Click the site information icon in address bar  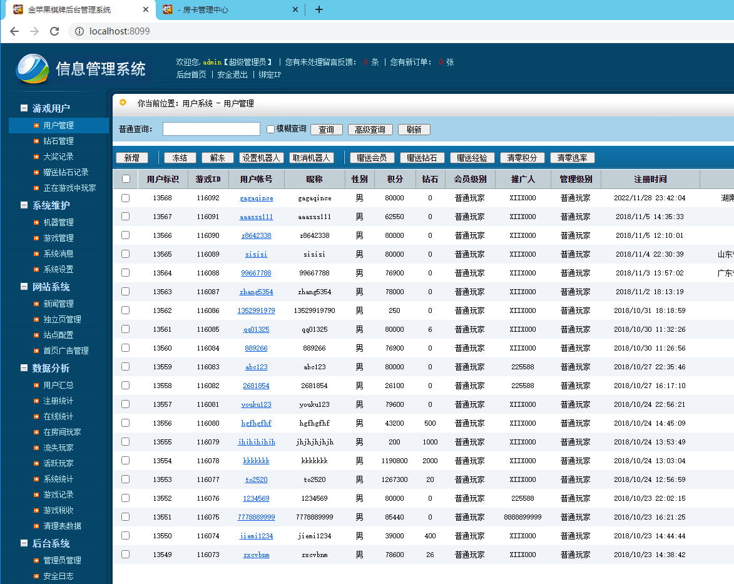(x=79, y=31)
